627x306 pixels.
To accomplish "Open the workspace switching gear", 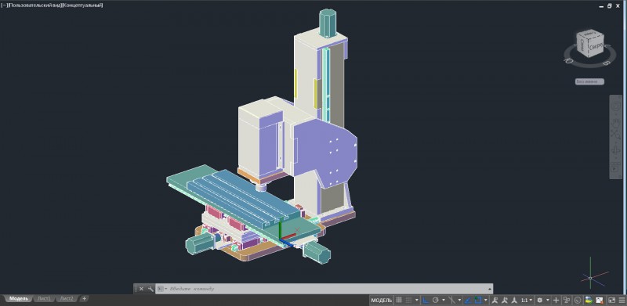I will point(540,300).
